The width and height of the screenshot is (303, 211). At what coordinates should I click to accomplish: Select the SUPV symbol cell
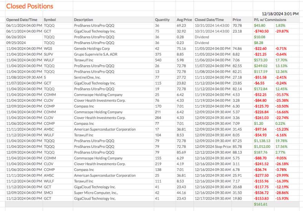(x=48, y=54)
